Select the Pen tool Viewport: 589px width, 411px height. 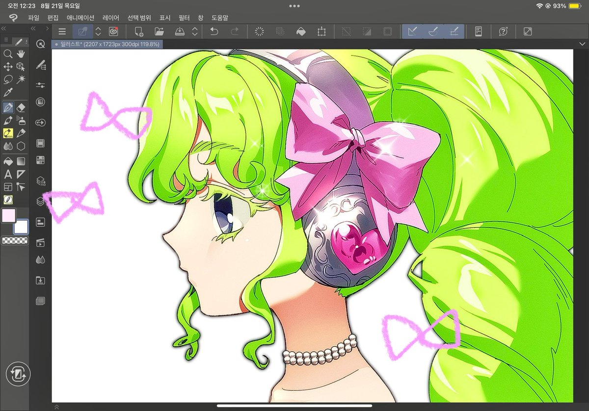8,107
